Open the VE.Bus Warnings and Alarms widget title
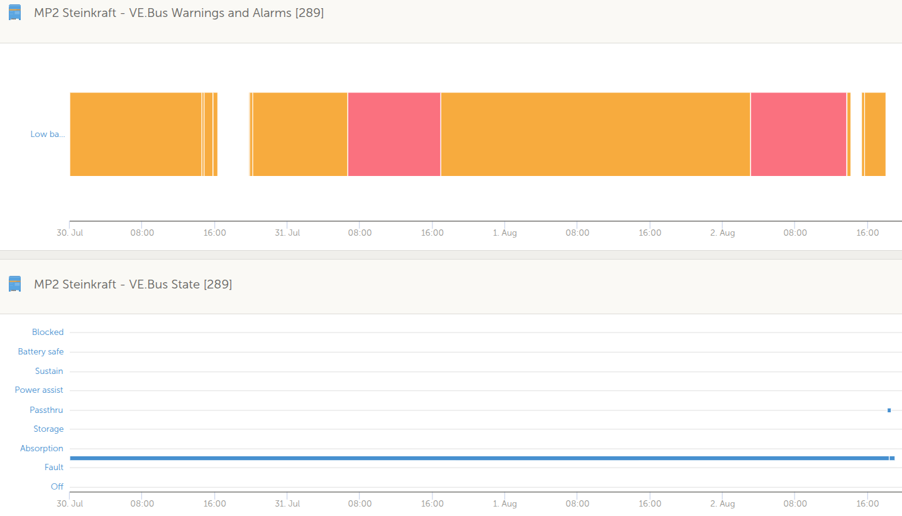The width and height of the screenshot is (902, 516). point(179,13)
